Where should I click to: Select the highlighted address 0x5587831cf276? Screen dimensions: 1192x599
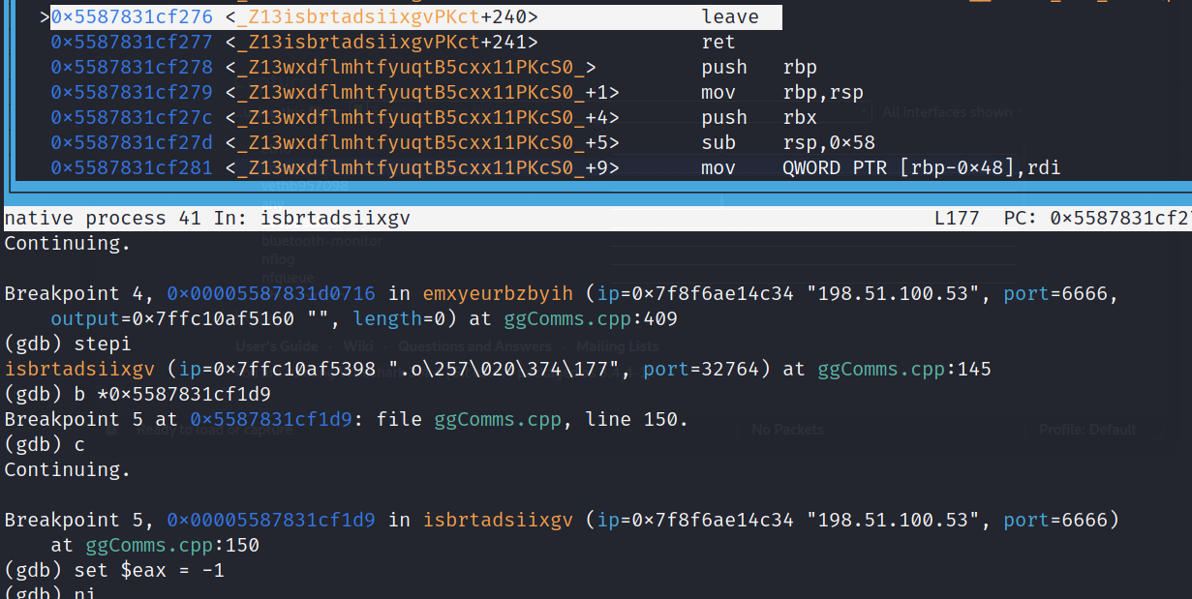pos(133,16)
